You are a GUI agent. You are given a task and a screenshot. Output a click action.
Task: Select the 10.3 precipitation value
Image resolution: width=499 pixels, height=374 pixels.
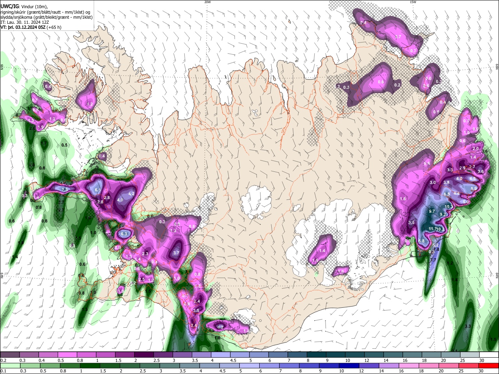448,206
